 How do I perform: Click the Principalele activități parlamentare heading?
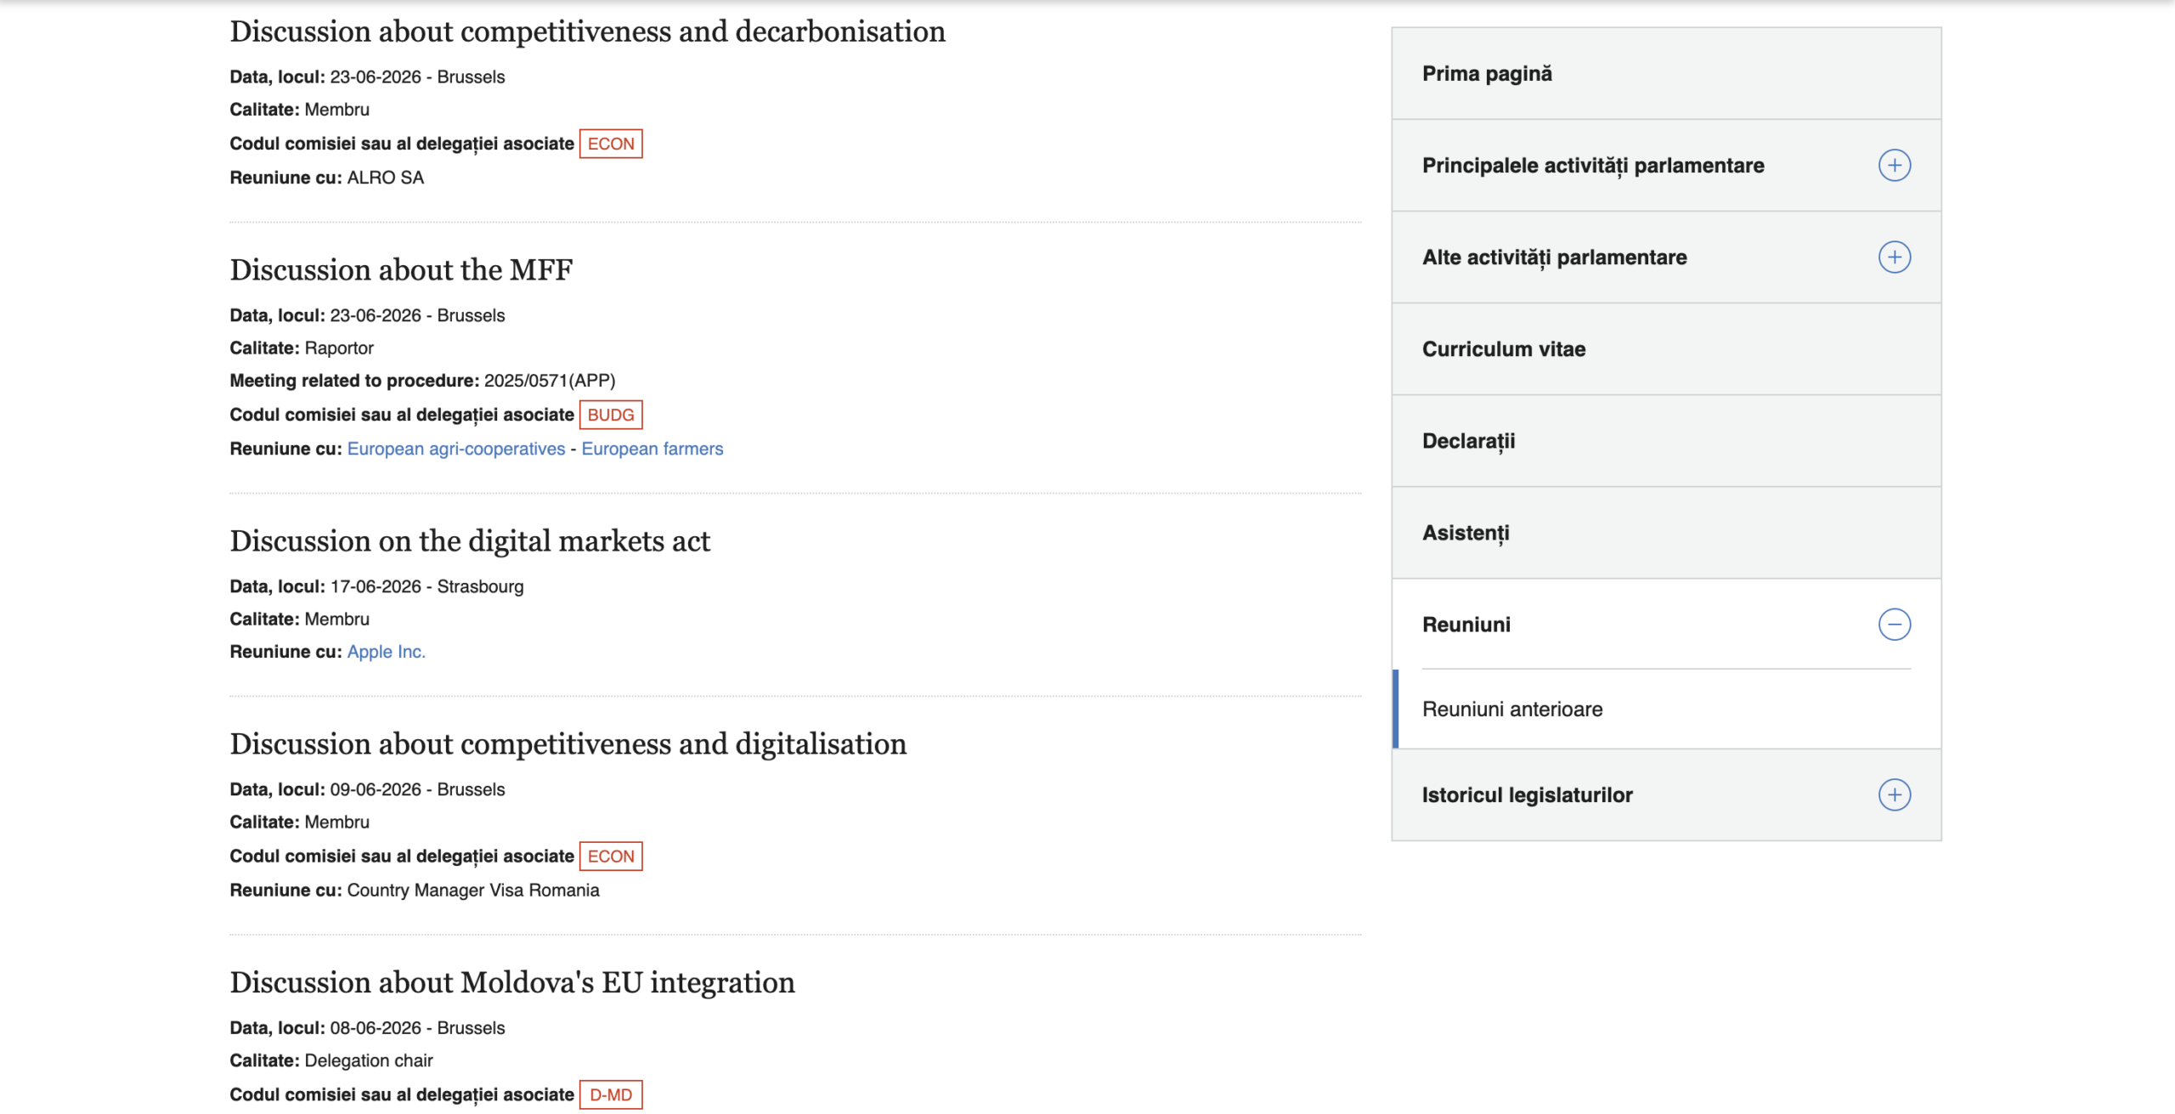(x=1593, y=166)
